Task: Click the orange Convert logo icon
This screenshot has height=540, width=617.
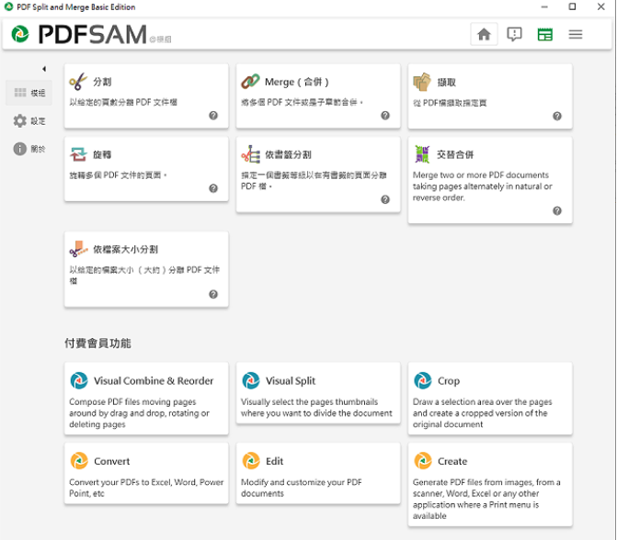Action: [79, 461]
